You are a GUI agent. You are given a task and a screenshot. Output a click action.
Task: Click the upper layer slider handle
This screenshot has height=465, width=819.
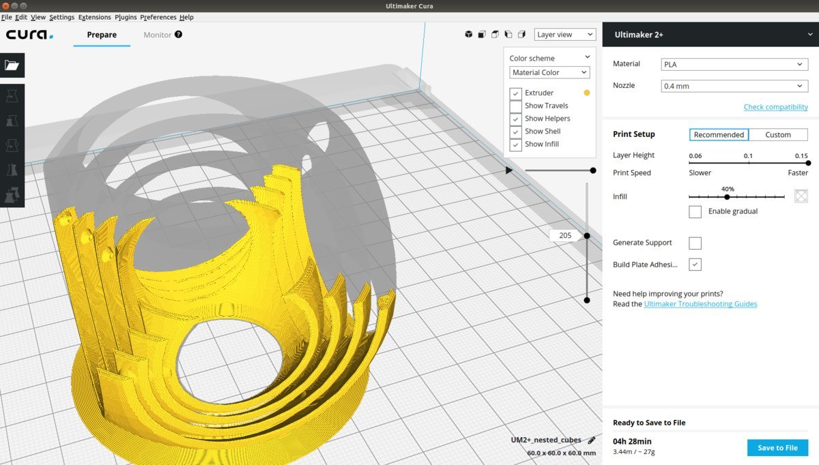click(x=586, y=236)
